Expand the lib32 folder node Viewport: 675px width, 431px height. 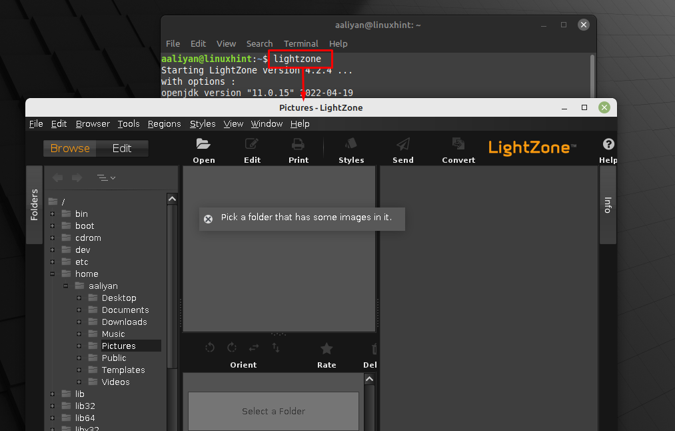[53, 406]
